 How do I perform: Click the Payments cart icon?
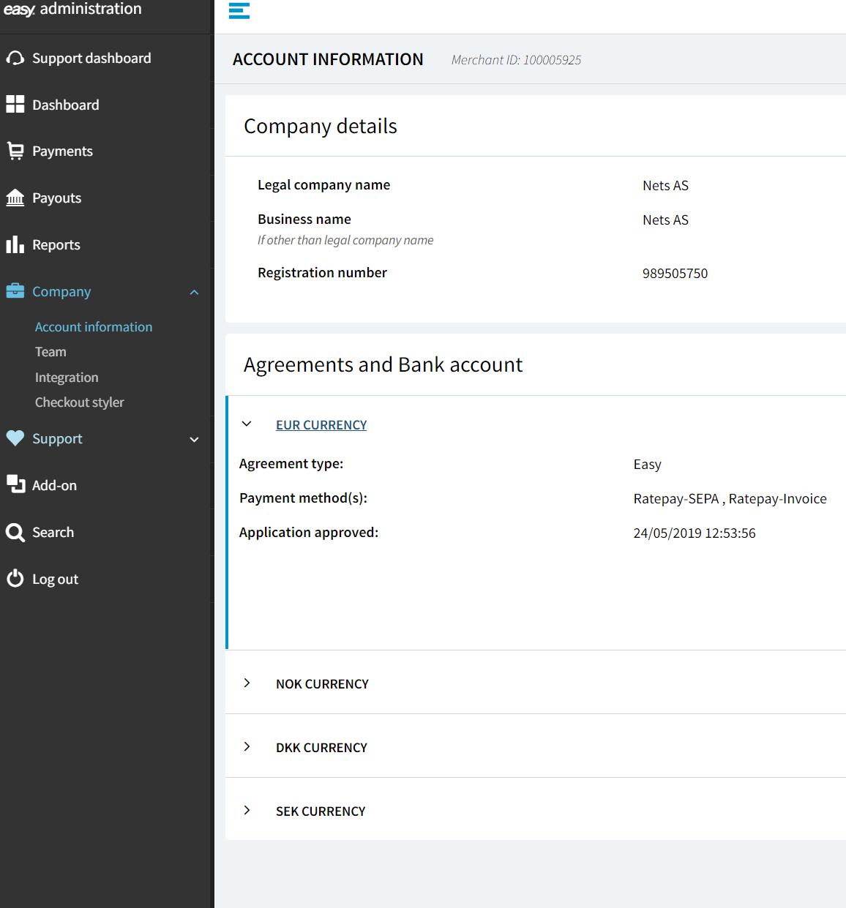(x=15, y=151)
